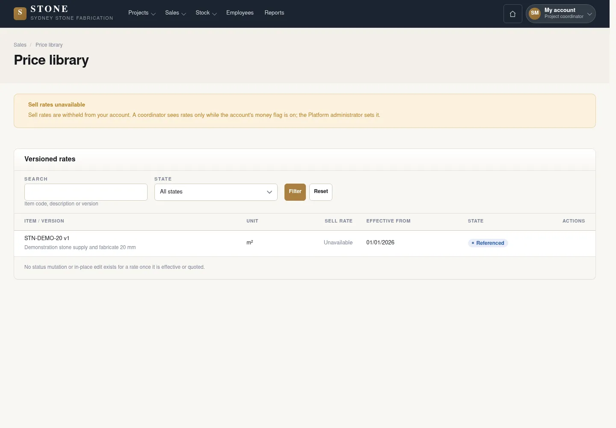Open the home icon button
The height and width of the screenshot is (428, 616).
[x=512, y=14]
